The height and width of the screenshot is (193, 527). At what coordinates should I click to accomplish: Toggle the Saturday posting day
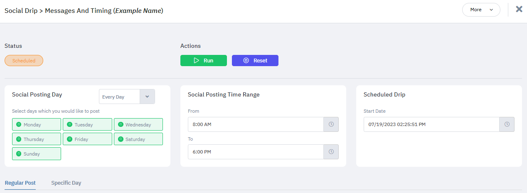138,139
